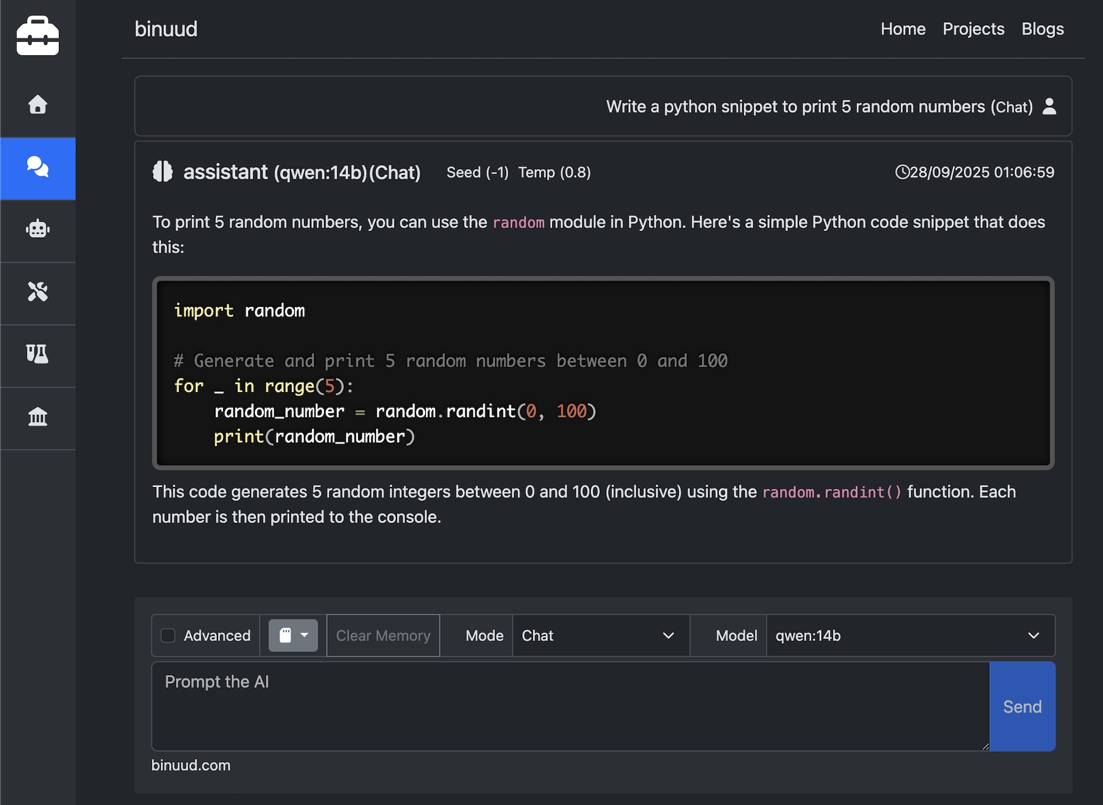Viewport: 1103px width, 805px height.
Task: Open the tools wrench icon in sidebar
Action: [x=37, y=293]
